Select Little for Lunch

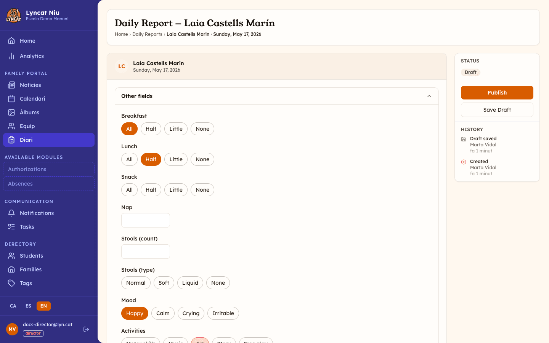(176, 159)
